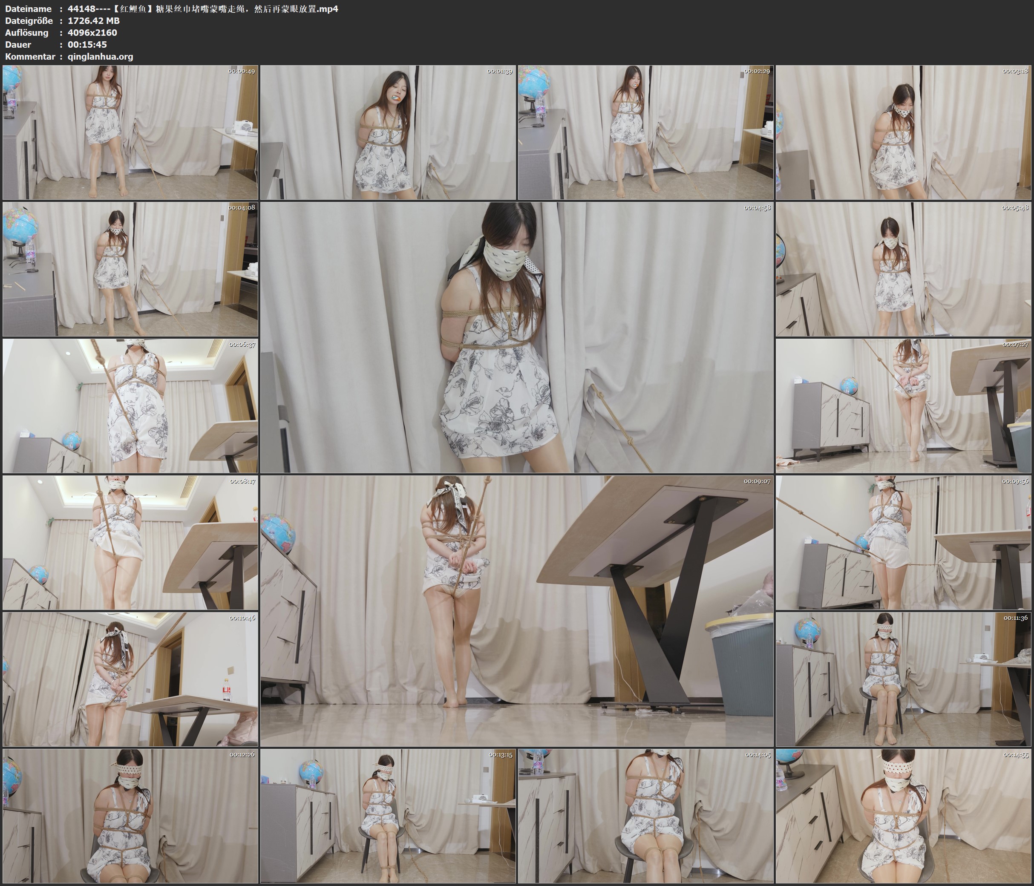Click the large frame at 00:04:58
The image size is (1034, 886).
[x=516, y=337]
